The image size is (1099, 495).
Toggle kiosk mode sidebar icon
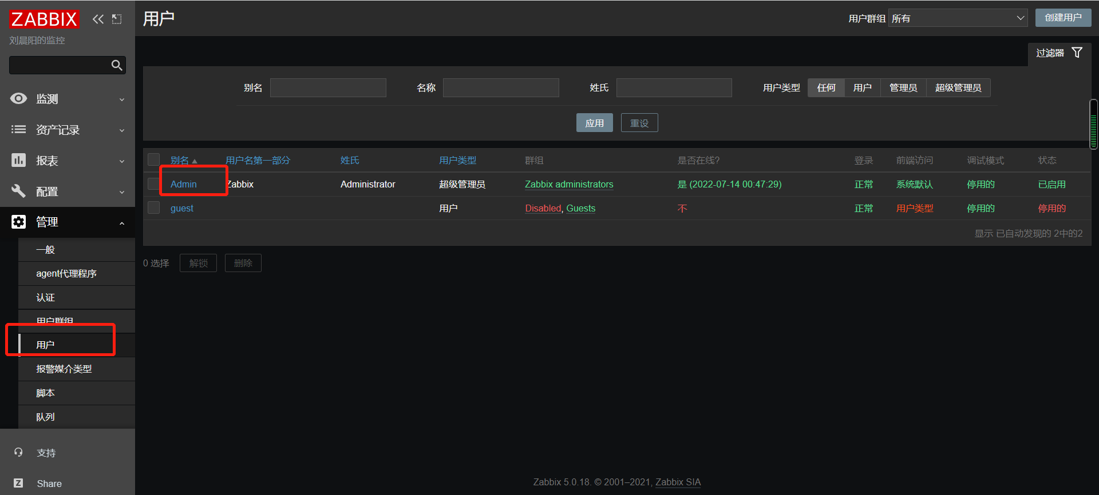pos(117,19)
